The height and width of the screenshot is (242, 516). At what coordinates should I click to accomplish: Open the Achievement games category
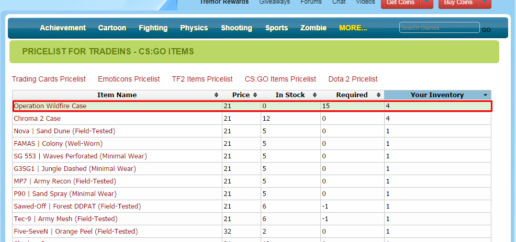tap(63, 28)
